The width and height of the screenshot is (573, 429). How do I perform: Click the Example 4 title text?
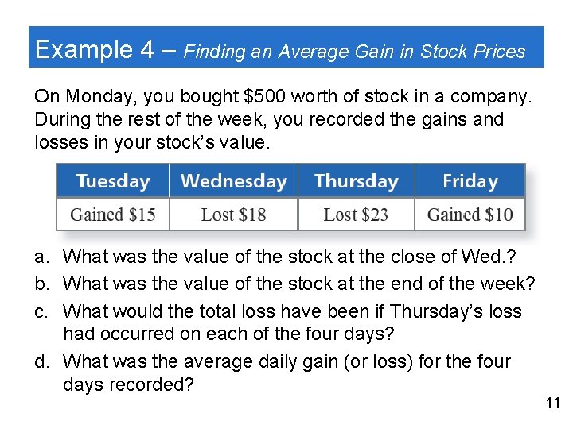95,49
